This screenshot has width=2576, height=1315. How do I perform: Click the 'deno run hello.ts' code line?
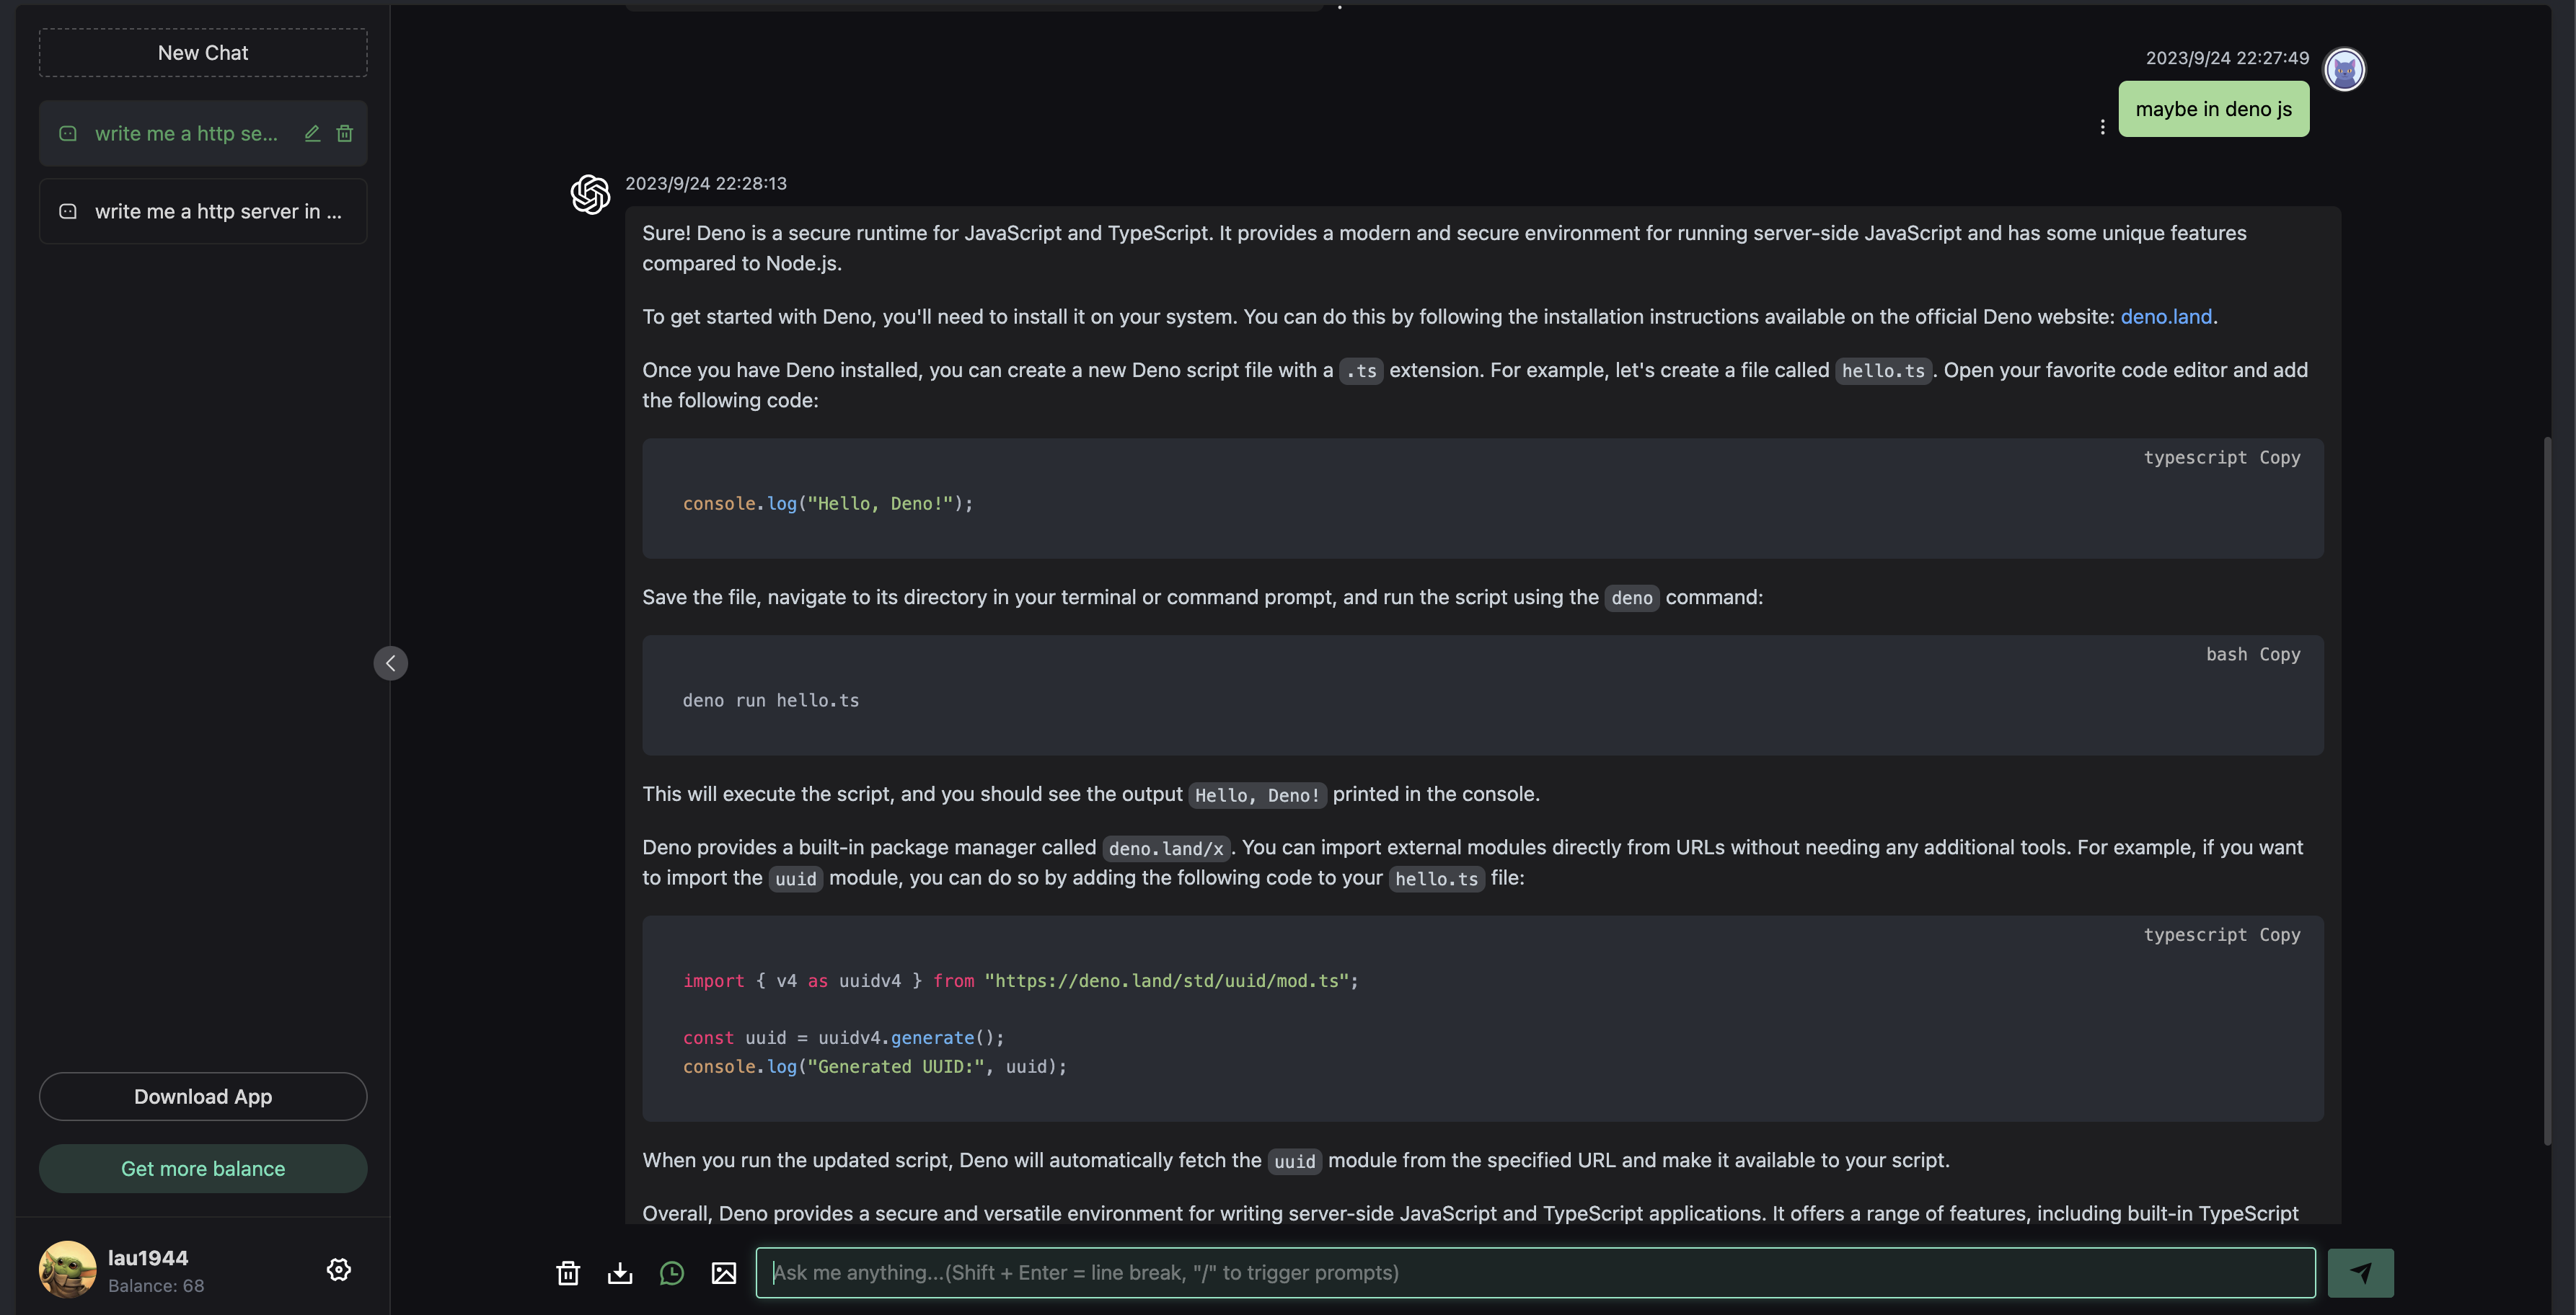click(x=771, y=701)
